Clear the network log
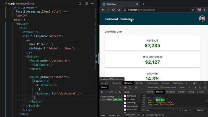Screen dimensions: 208x117 tap(130, 87)
